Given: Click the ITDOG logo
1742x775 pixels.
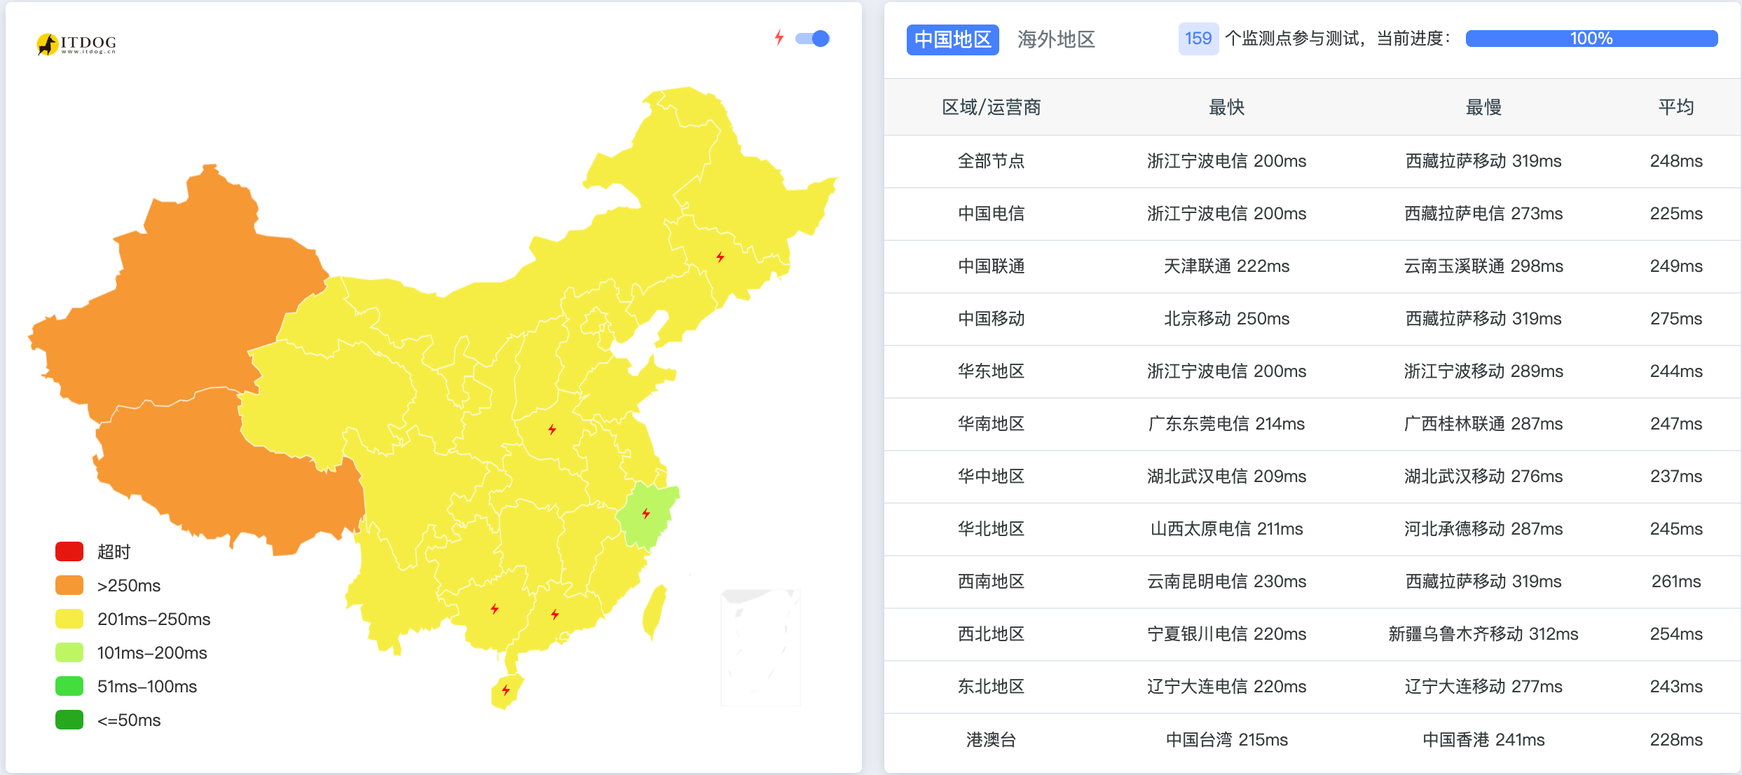Looking at the screenshot, I should (78, 43).
